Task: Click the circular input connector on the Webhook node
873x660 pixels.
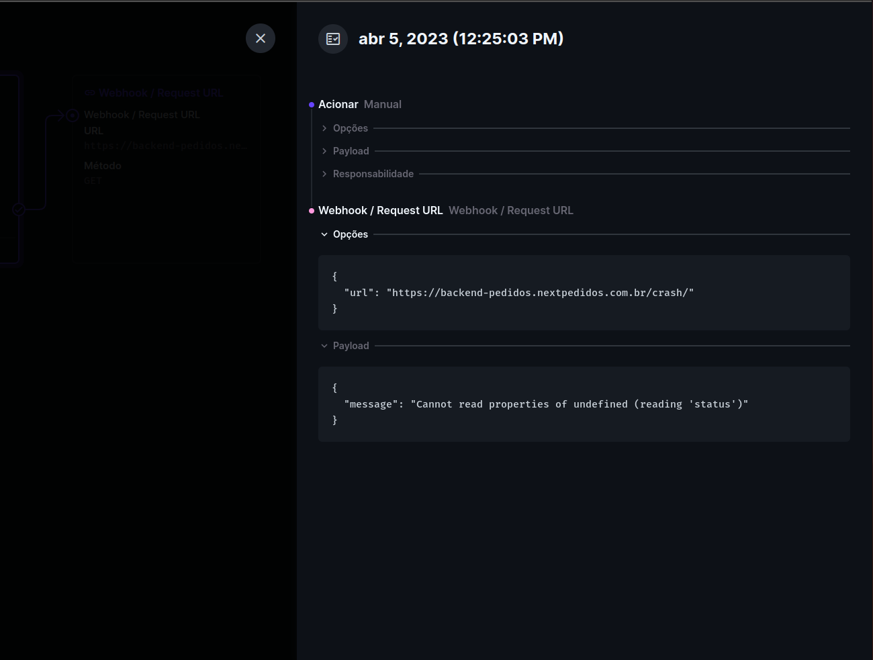Action: (x=72, y=115)
